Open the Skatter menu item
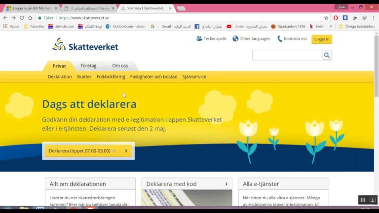 tap(84, 77)
